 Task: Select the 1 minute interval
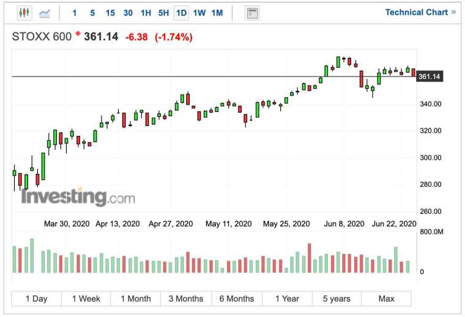(x=75, y=13)
